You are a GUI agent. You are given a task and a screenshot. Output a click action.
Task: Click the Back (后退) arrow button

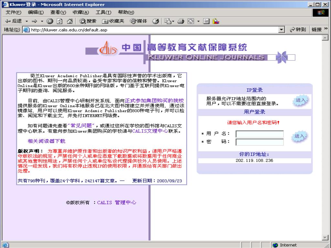tap(14, 21)
